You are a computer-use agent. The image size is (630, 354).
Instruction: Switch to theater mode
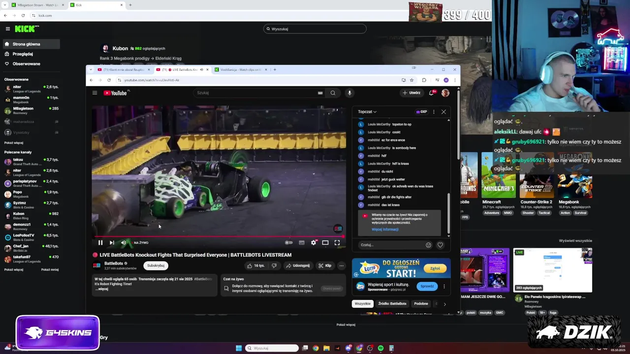pos(325,242)
